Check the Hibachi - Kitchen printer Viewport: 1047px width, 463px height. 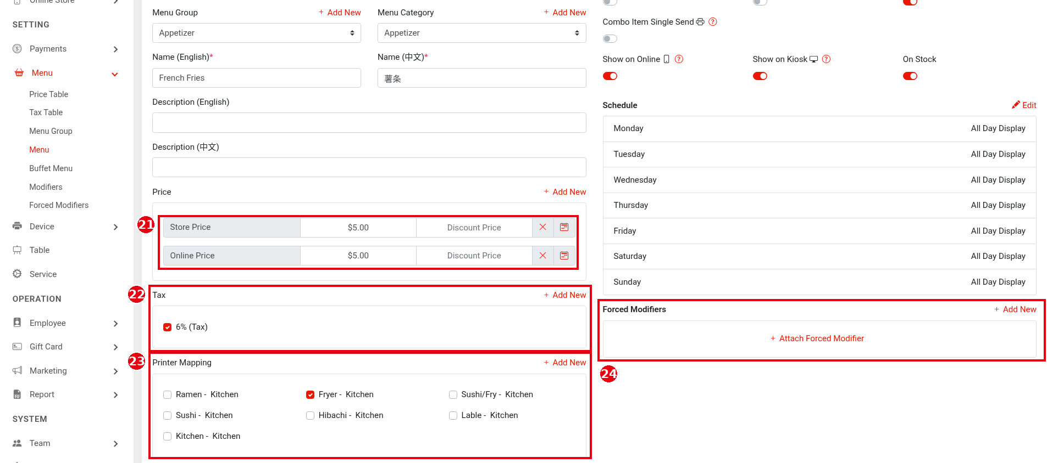pyautogui.click(x=311, y=416)
